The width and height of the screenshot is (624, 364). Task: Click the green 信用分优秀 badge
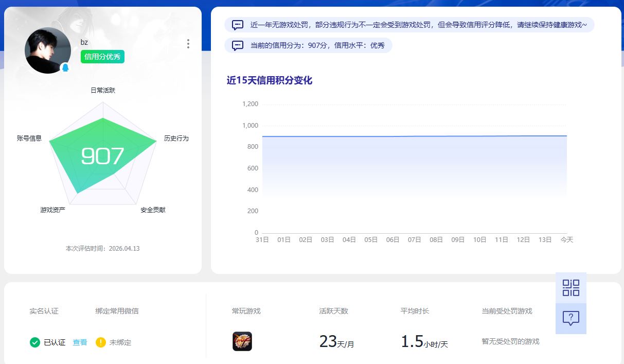pos(102,57)
